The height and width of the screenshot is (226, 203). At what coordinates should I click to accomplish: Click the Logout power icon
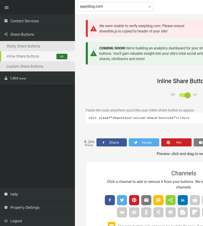[x=6, y=221]
